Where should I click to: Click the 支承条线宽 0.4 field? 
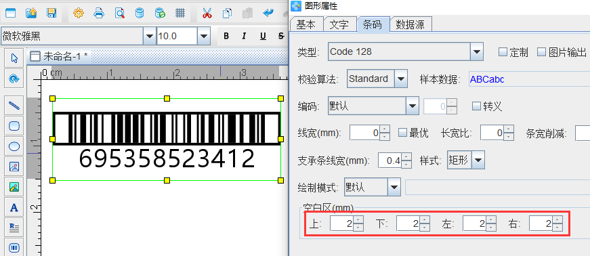click(x=389, y=161)
